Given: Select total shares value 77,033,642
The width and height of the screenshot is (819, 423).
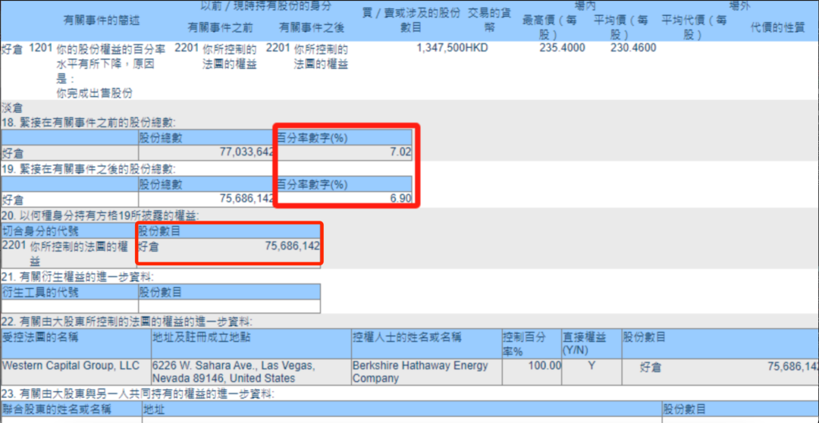Looking at the screenshot, I should pyautogui.click(x=243, y=152).
